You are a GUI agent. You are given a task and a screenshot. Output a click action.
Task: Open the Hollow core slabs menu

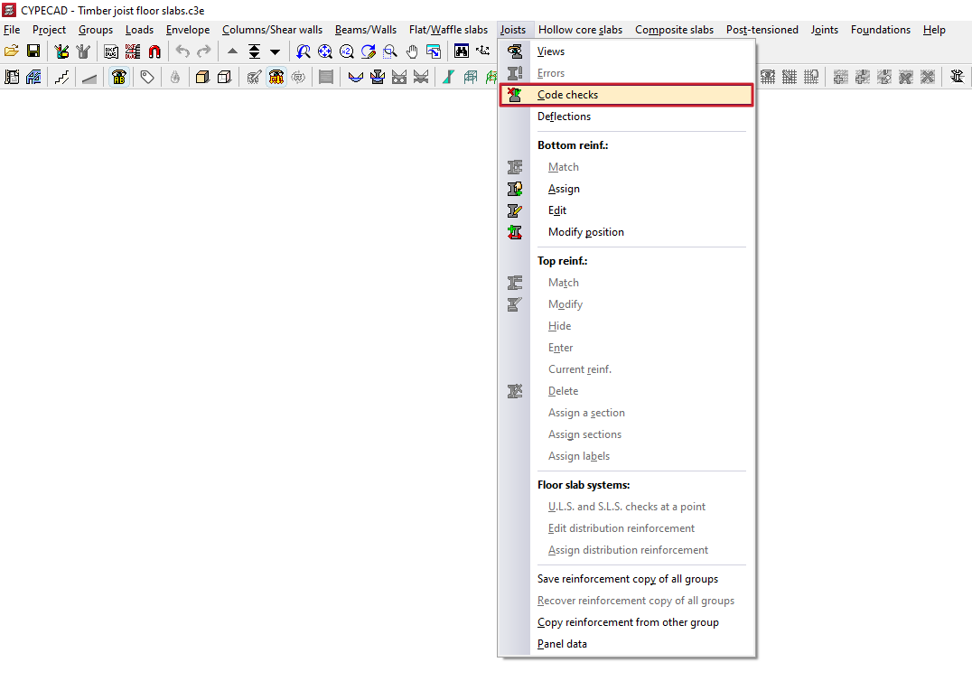580,30
